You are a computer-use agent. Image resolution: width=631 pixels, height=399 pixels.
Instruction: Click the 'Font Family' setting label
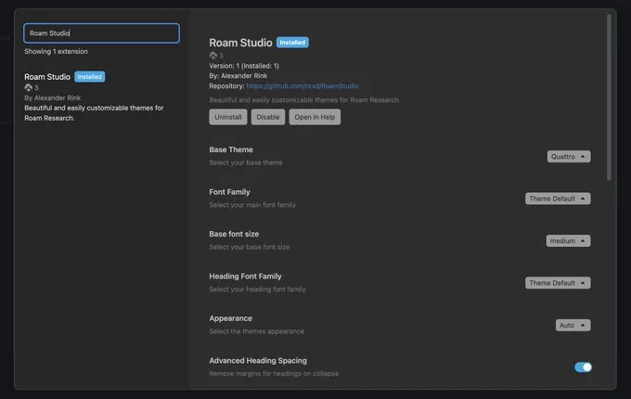(229, 192)
